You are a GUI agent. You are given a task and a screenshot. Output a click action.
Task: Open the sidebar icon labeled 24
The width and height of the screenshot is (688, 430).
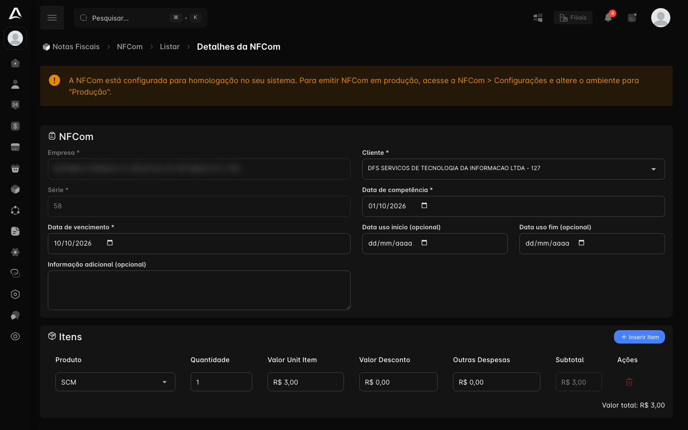[15, 105]
